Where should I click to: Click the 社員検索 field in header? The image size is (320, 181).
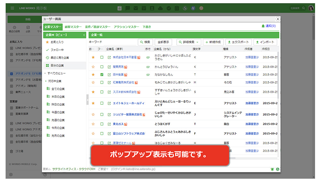coord(298,8)
